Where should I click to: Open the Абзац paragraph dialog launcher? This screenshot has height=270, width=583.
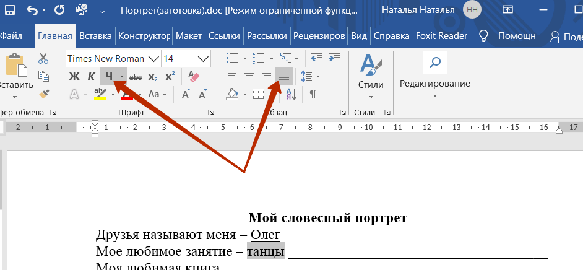[x=342, y=112]
